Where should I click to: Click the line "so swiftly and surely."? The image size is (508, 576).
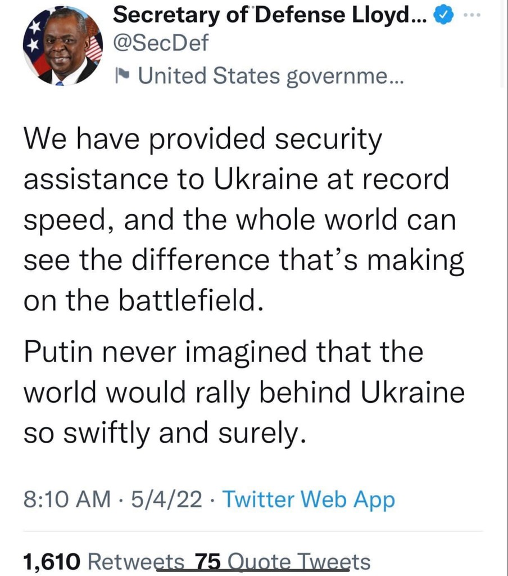click(x=165, y=433)
